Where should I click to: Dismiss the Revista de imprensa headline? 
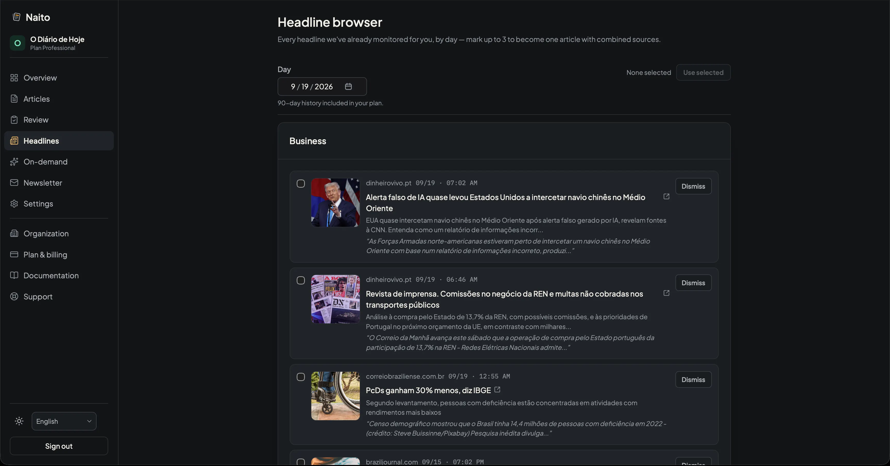tap(694, 283)
